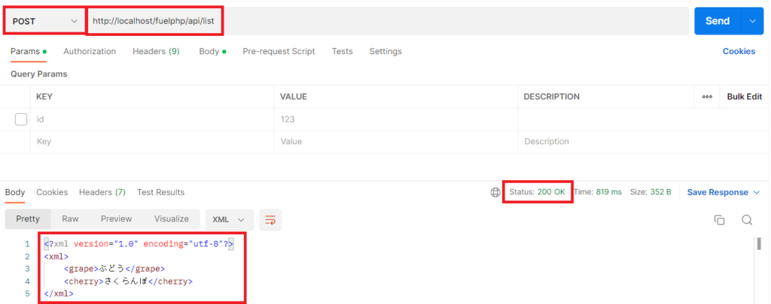Select the Raw response view
771x304 pixels.
pos(70,219)
